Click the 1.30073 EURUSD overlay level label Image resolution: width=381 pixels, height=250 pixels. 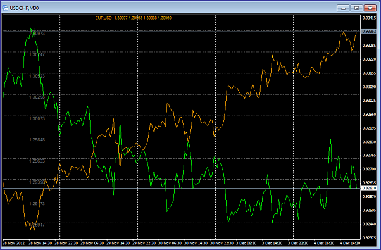click(37, 118)
